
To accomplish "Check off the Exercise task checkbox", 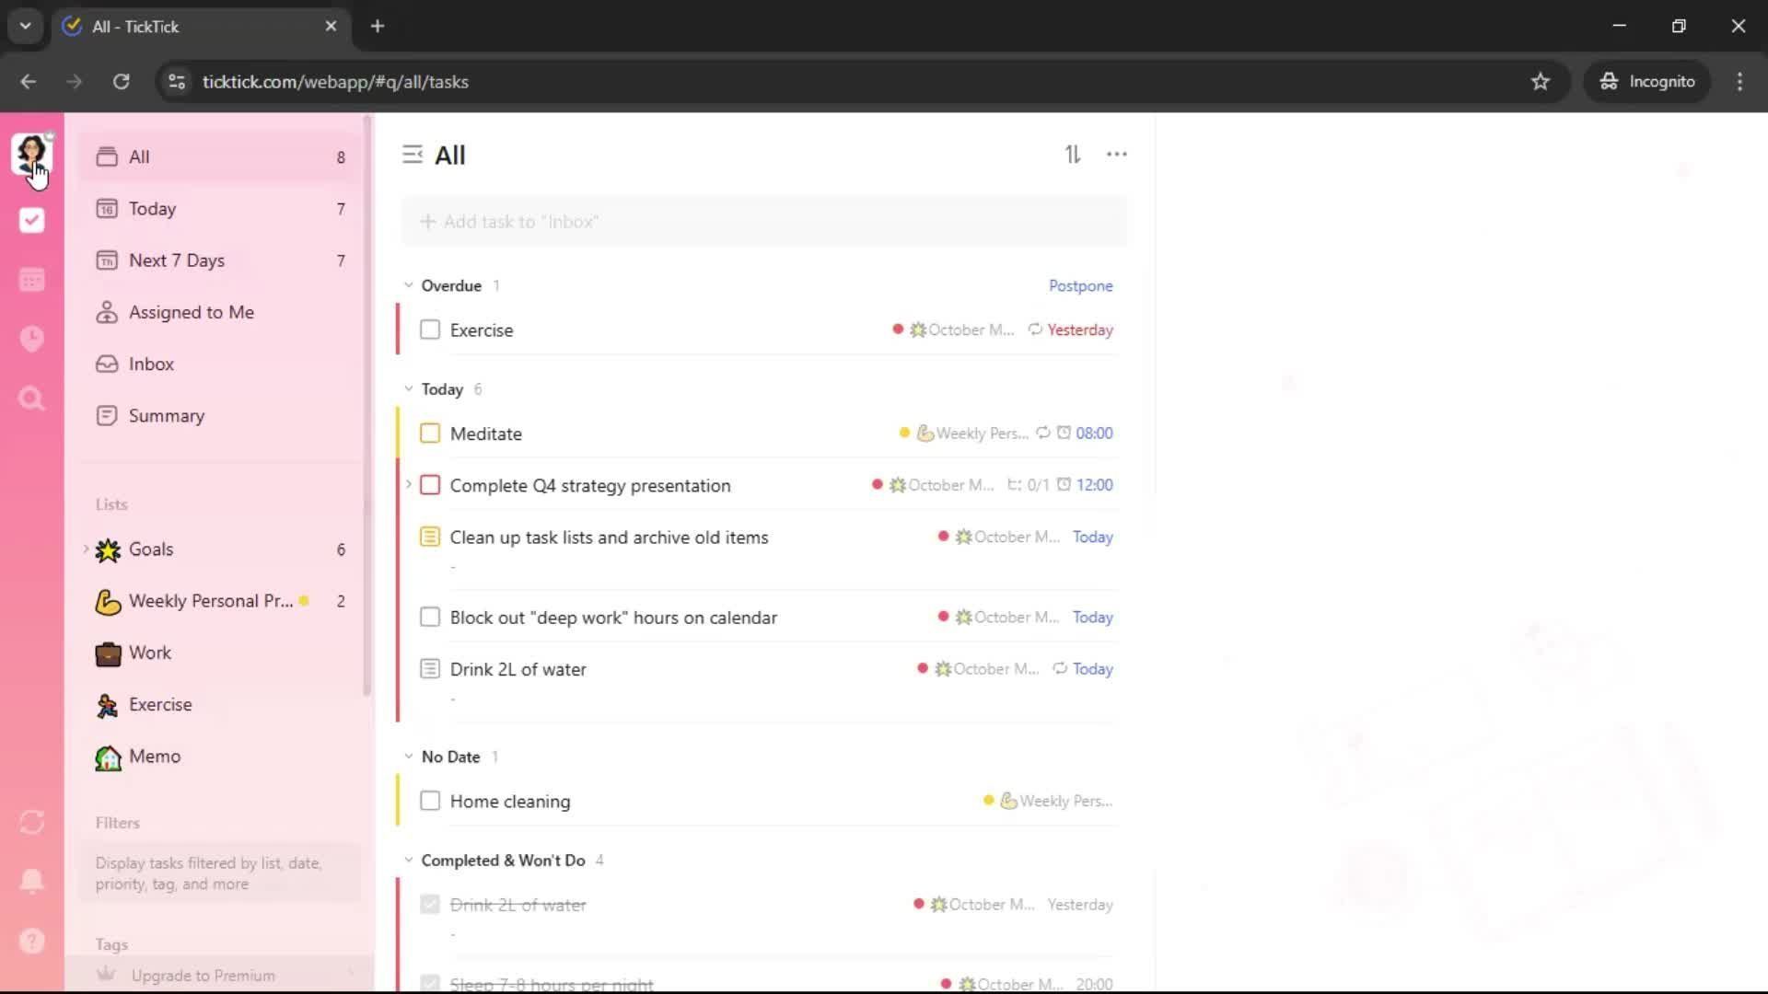I will 430,329.
